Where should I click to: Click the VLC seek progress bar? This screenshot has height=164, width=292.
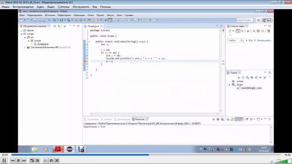(x=146, y=155)
